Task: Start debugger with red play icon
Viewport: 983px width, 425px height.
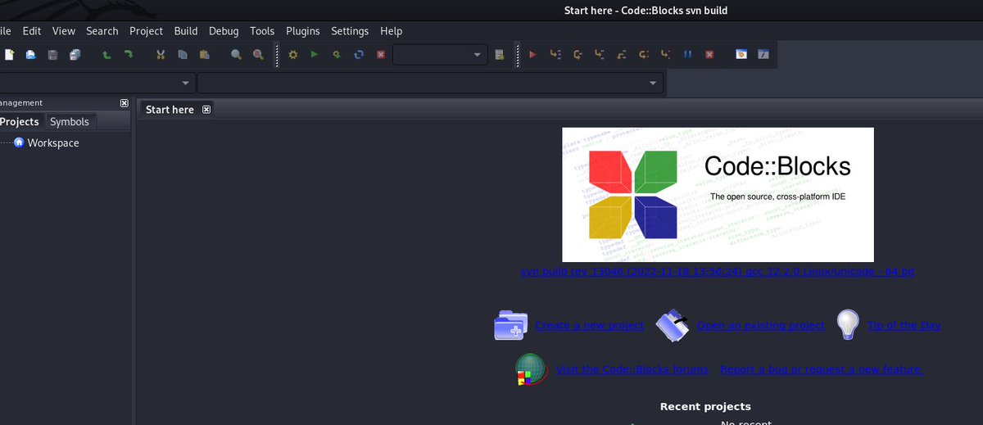Action: coord(532,55)
